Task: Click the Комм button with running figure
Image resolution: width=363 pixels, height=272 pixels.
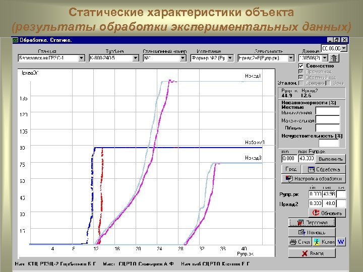Action: tap(324, 242)
